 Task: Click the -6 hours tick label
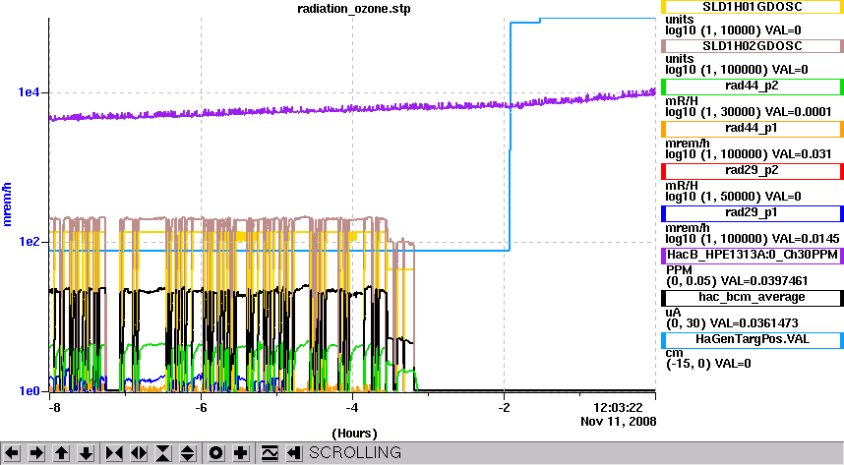click(201, 408)
